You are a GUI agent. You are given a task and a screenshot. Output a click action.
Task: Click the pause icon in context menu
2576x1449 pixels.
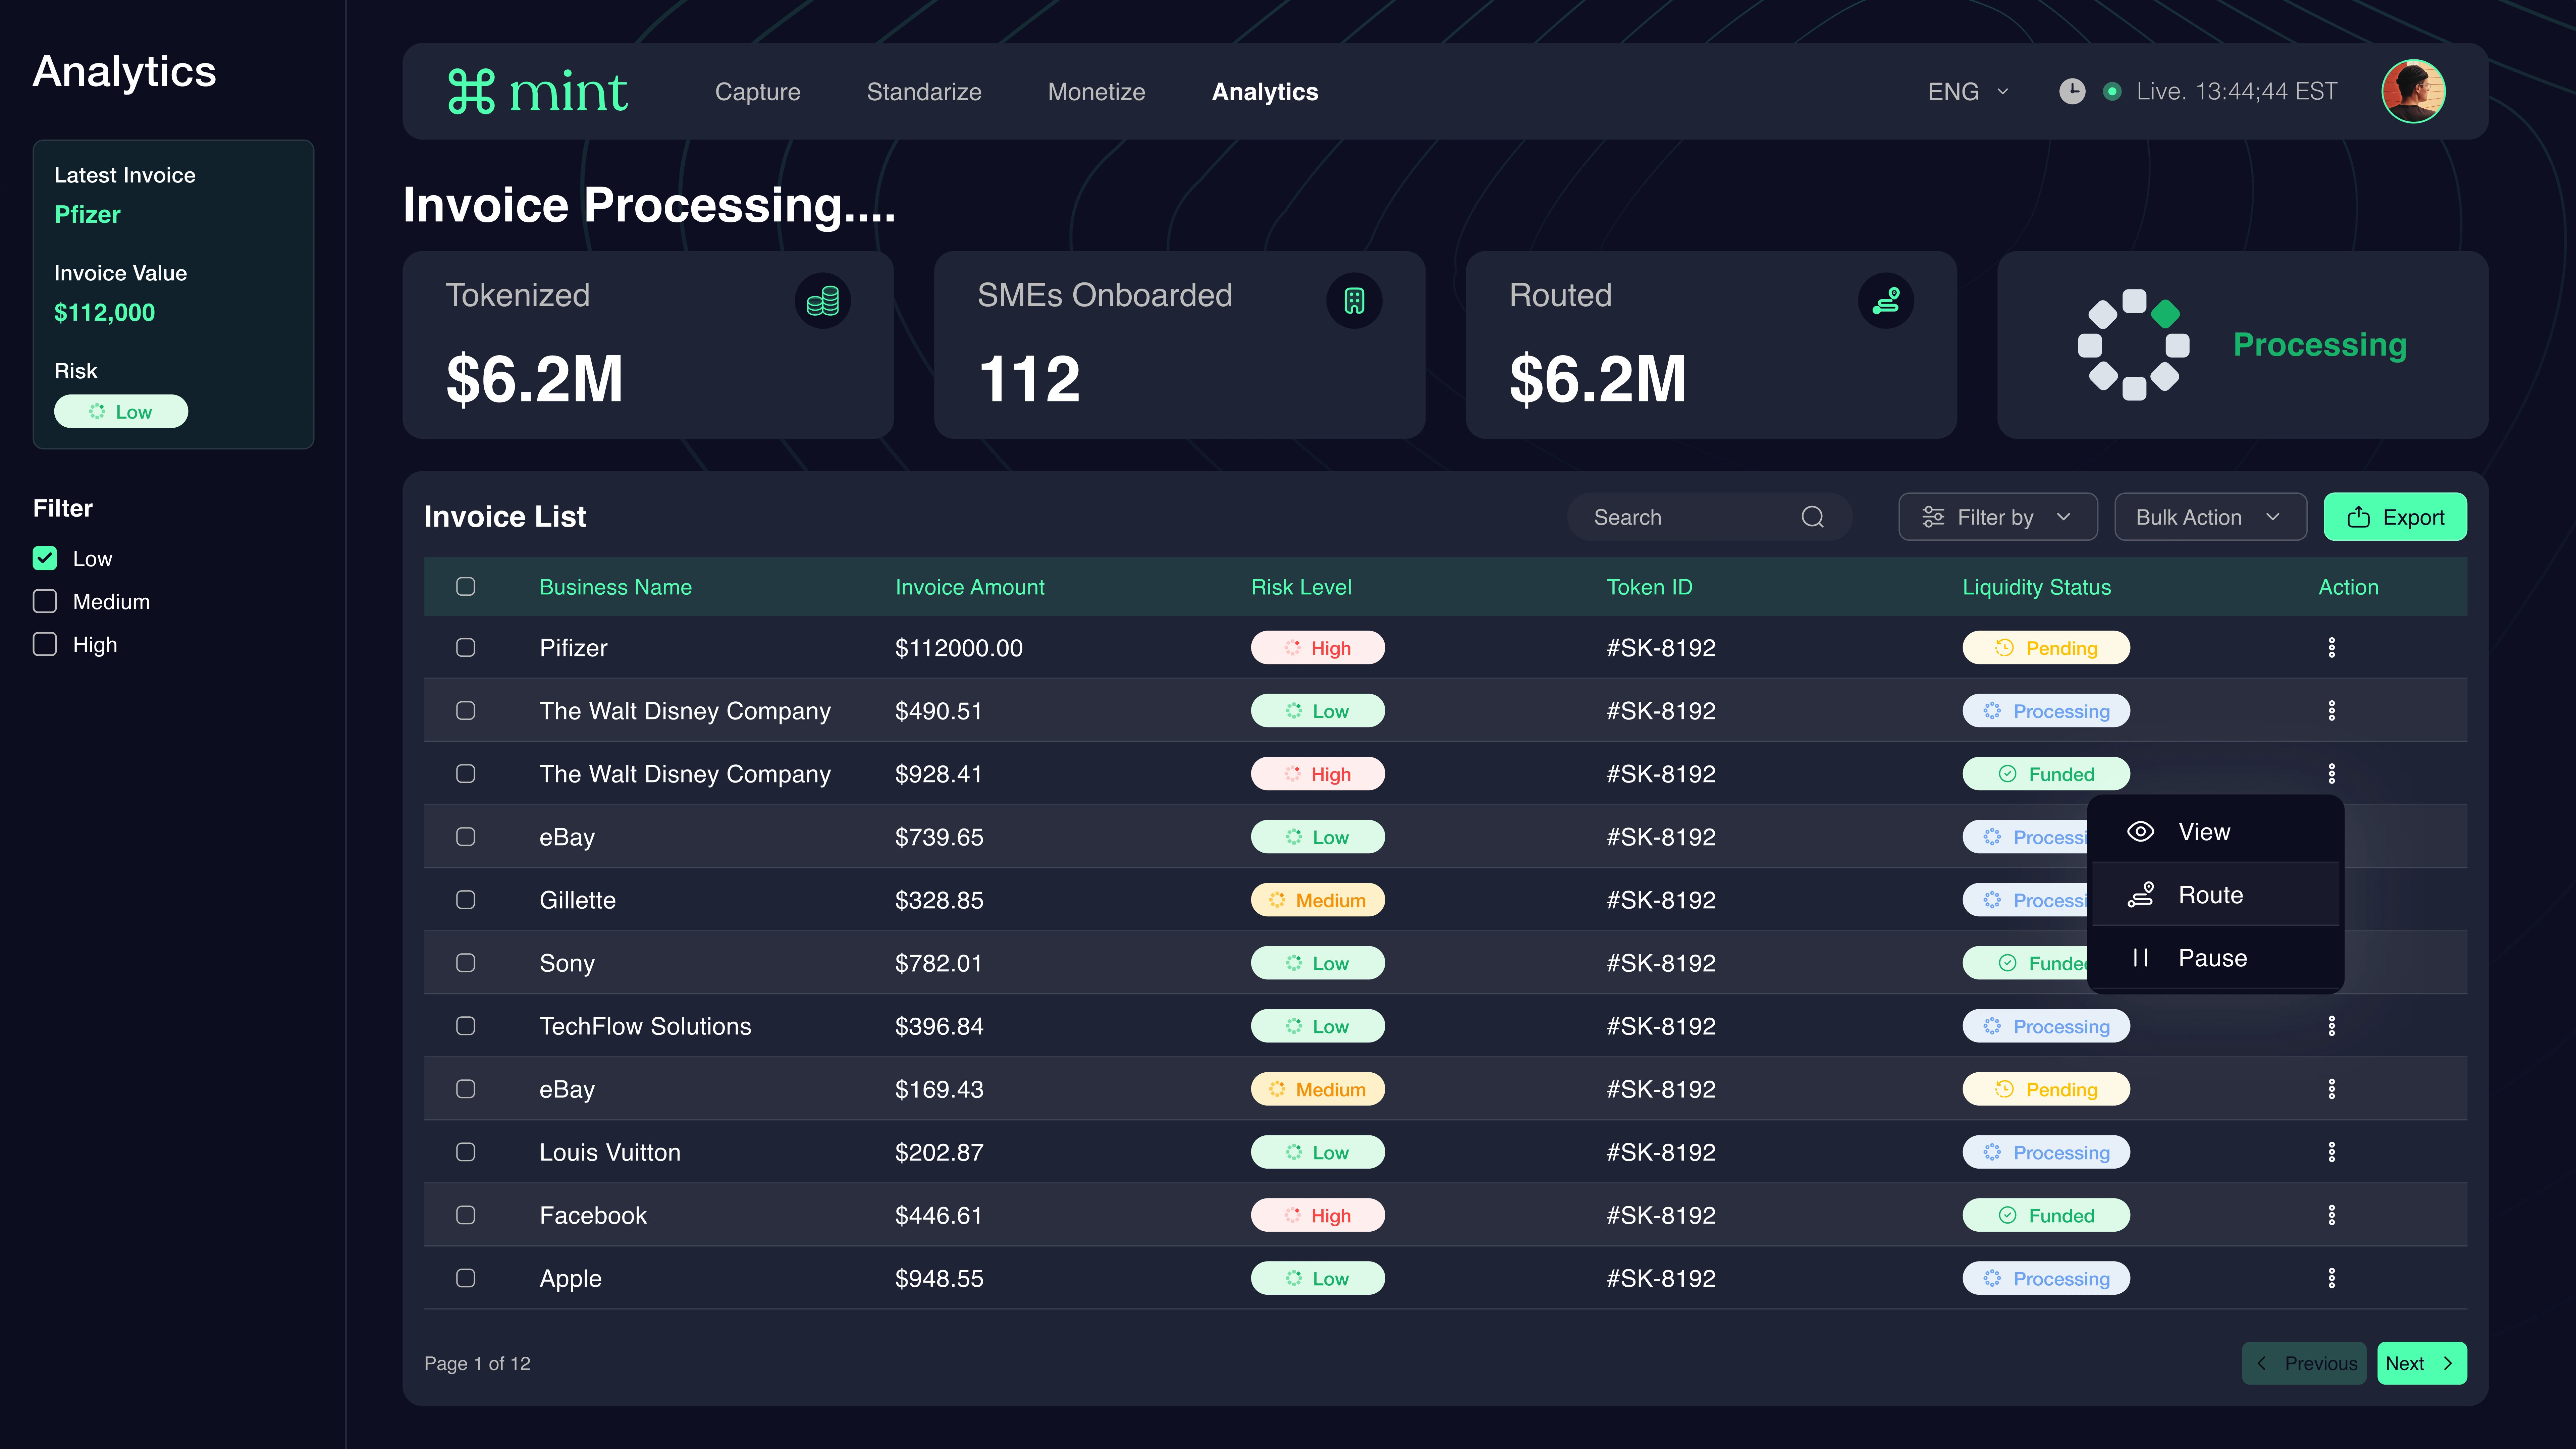(2140, 958)
